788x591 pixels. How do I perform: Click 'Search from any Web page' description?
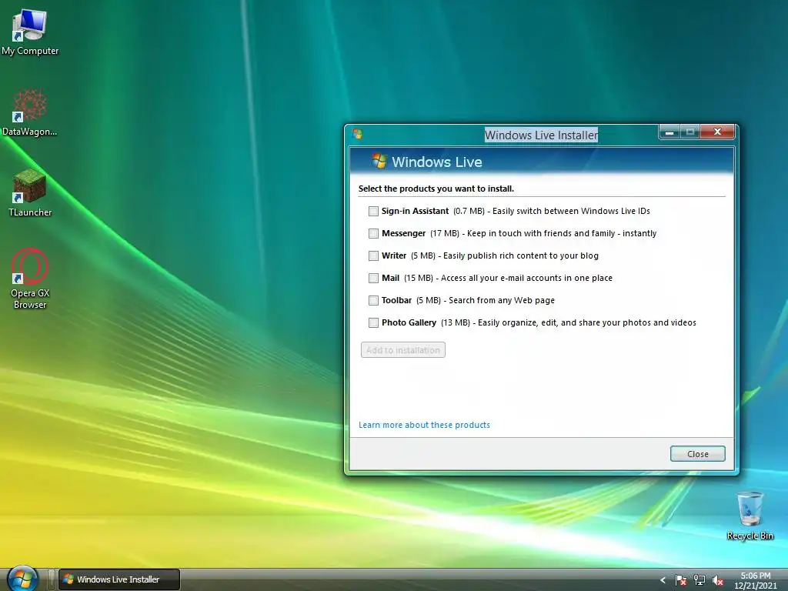502,300
